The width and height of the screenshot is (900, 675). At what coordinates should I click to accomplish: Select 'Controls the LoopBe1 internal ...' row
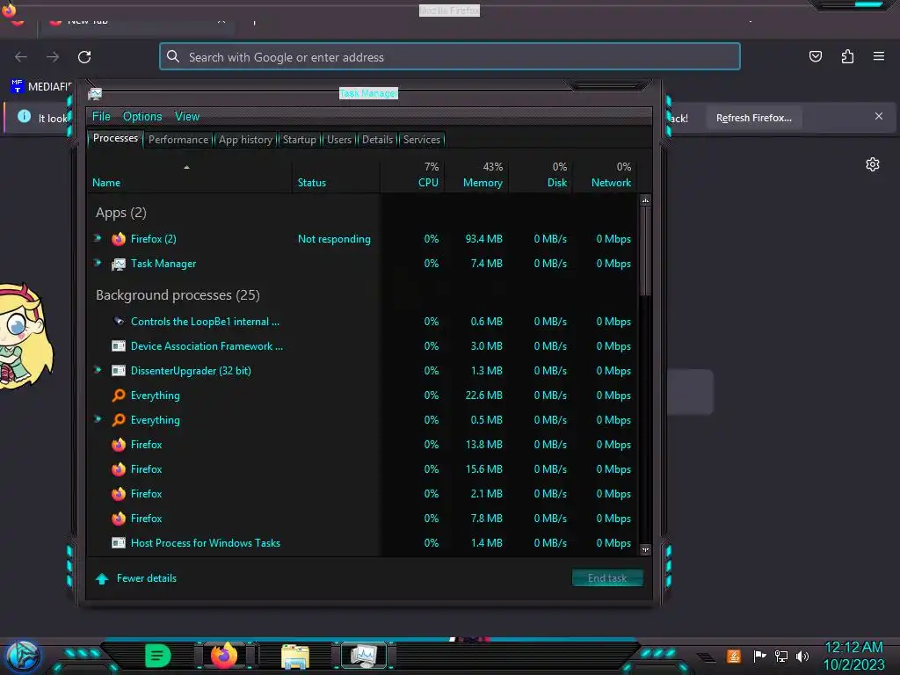click(x=363, y=322)
